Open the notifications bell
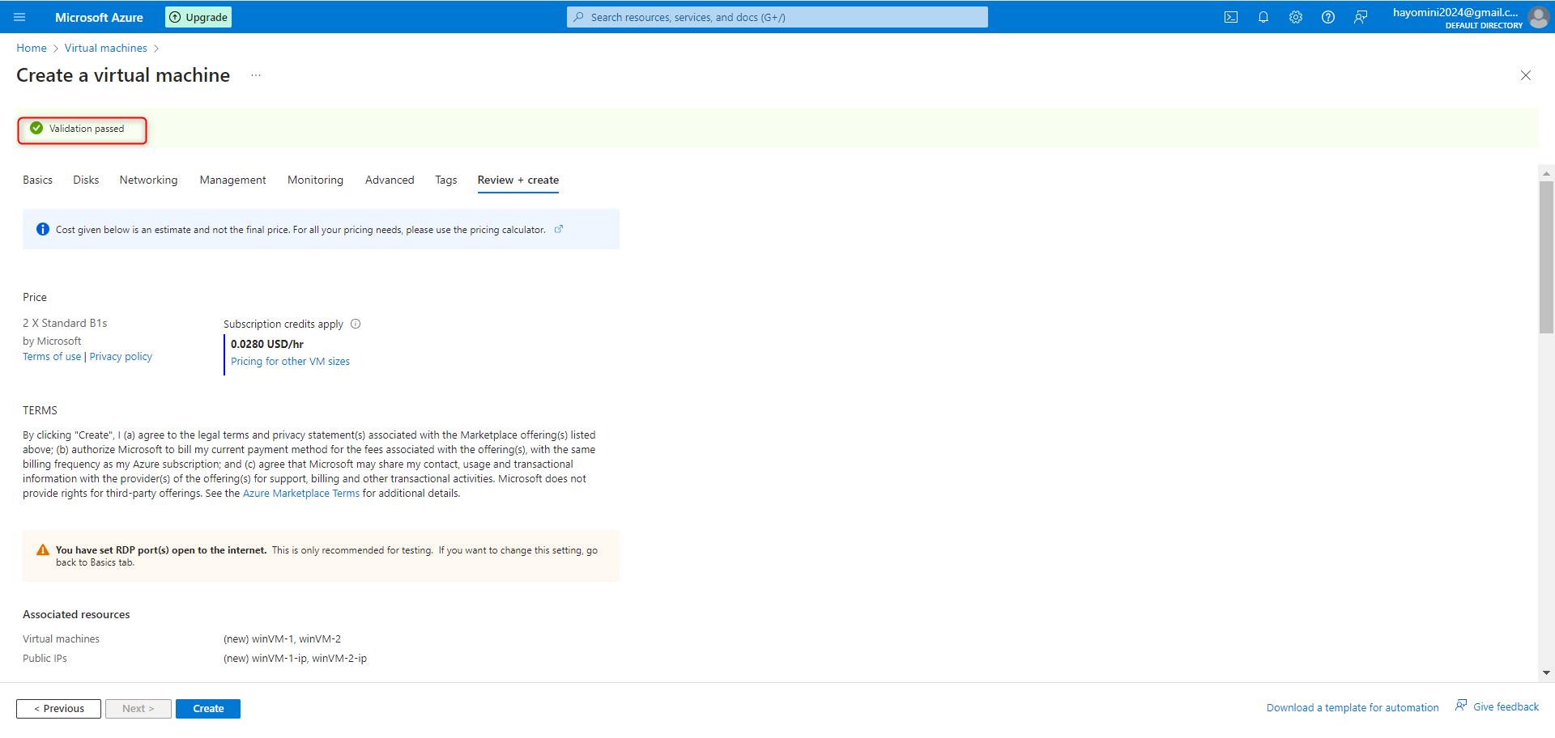The image size is (1555, 738). point(1263,17)
